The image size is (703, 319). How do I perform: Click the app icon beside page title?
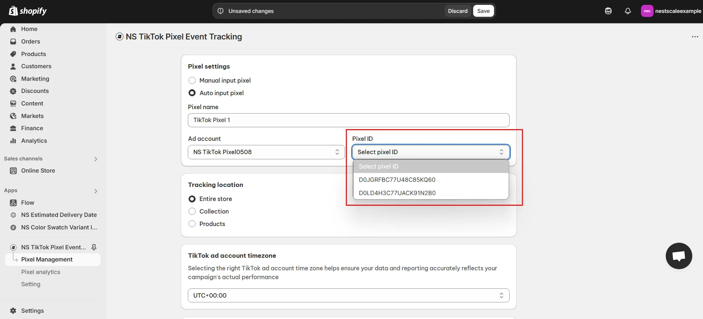coord(120,37)
